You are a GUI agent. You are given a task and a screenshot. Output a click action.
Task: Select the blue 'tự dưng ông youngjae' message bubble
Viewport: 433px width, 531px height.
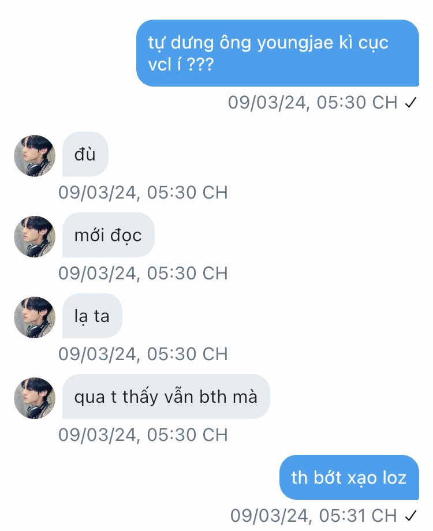278,53
